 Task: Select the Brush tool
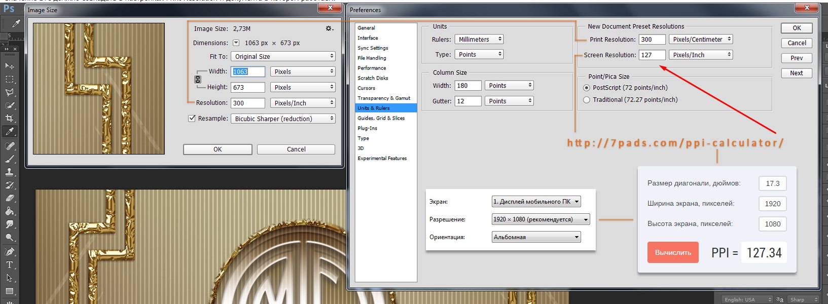9,159
